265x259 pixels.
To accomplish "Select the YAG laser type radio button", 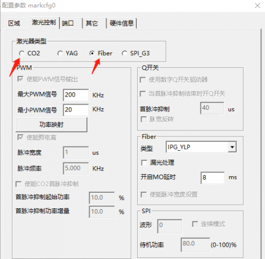I will [60, 53].
